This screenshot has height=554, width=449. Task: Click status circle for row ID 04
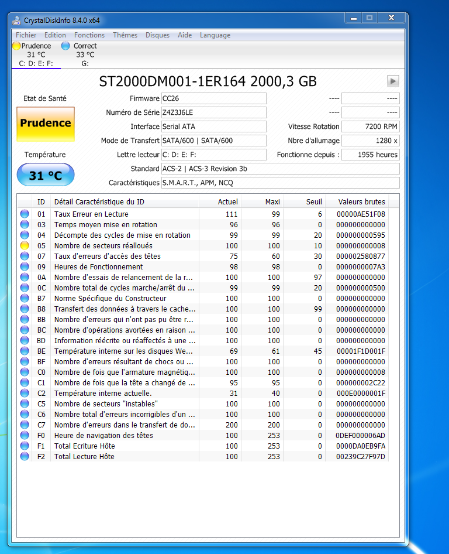[x=25, y=235]
